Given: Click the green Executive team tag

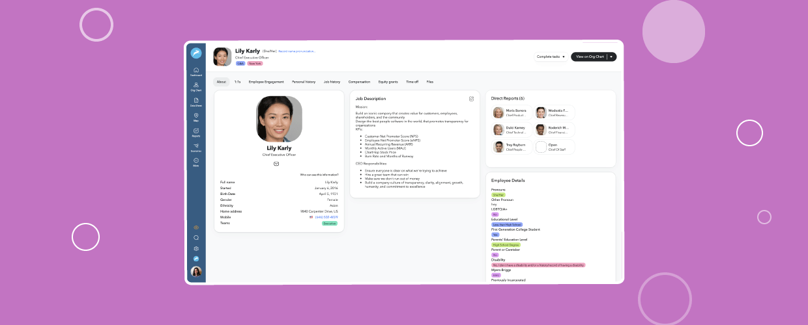Looking at the screenshot, I should click(330, 223).
